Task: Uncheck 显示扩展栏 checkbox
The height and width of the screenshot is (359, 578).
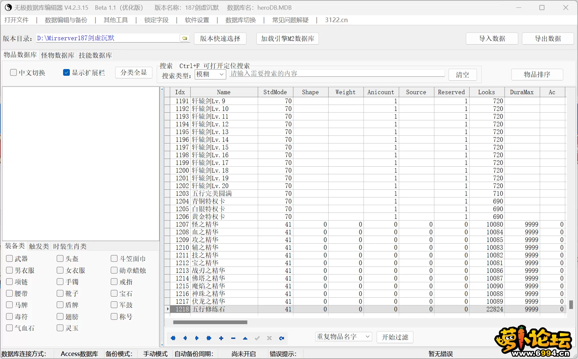Action: (x=66, y=72)
